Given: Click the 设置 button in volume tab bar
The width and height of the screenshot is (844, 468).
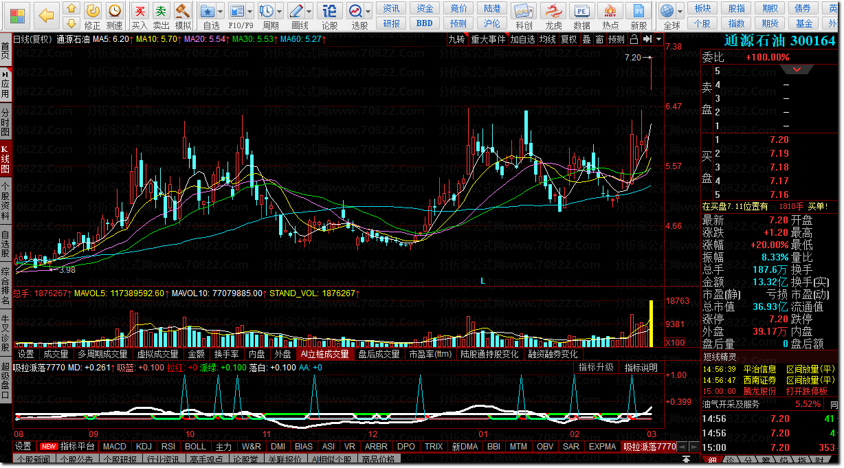Looking at the screenshot, I should [26, 354].
